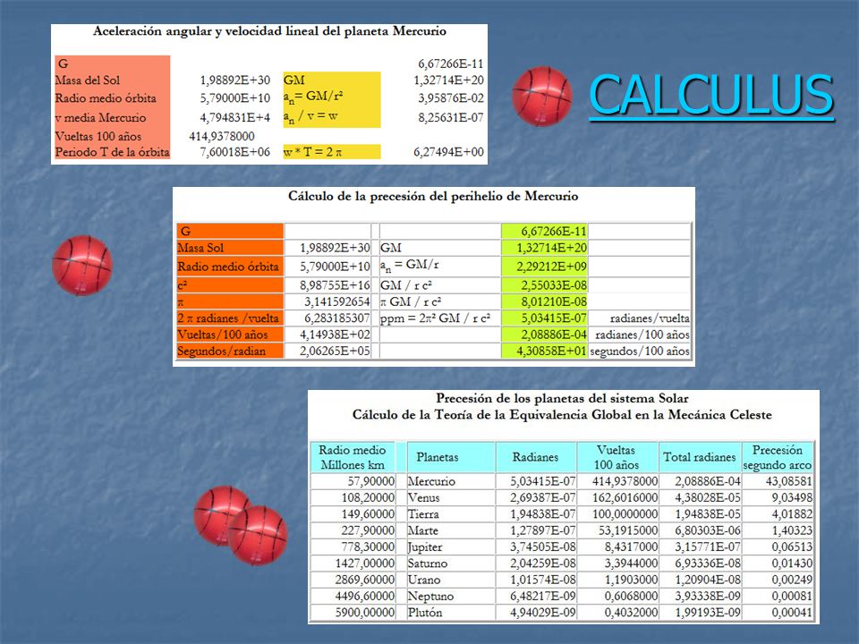Image resolution: width=859 pixels, height=644 pixels.
Task: Select Saturno's total radians 6,93336E-08
Action: 707,563
